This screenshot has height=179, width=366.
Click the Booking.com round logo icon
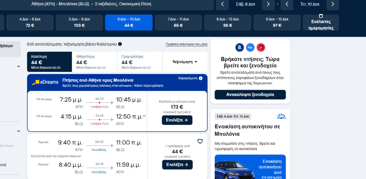(239, 47)
